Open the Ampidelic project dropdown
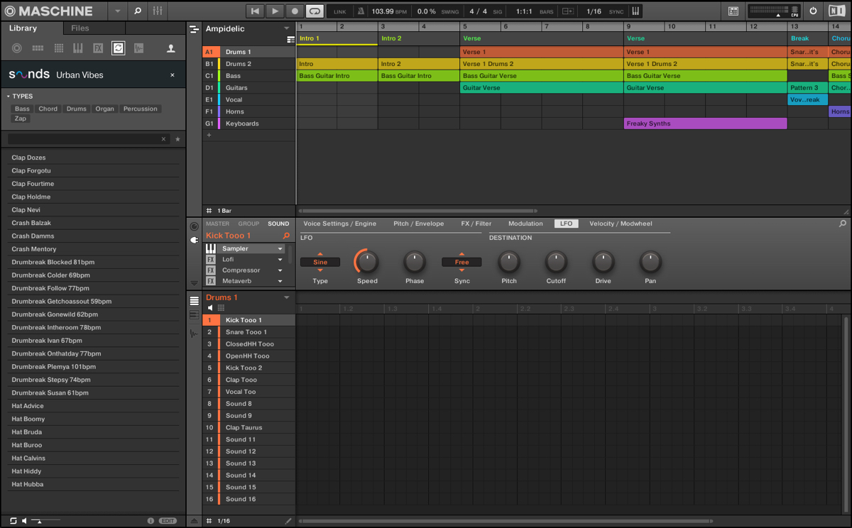 (287, 29)
